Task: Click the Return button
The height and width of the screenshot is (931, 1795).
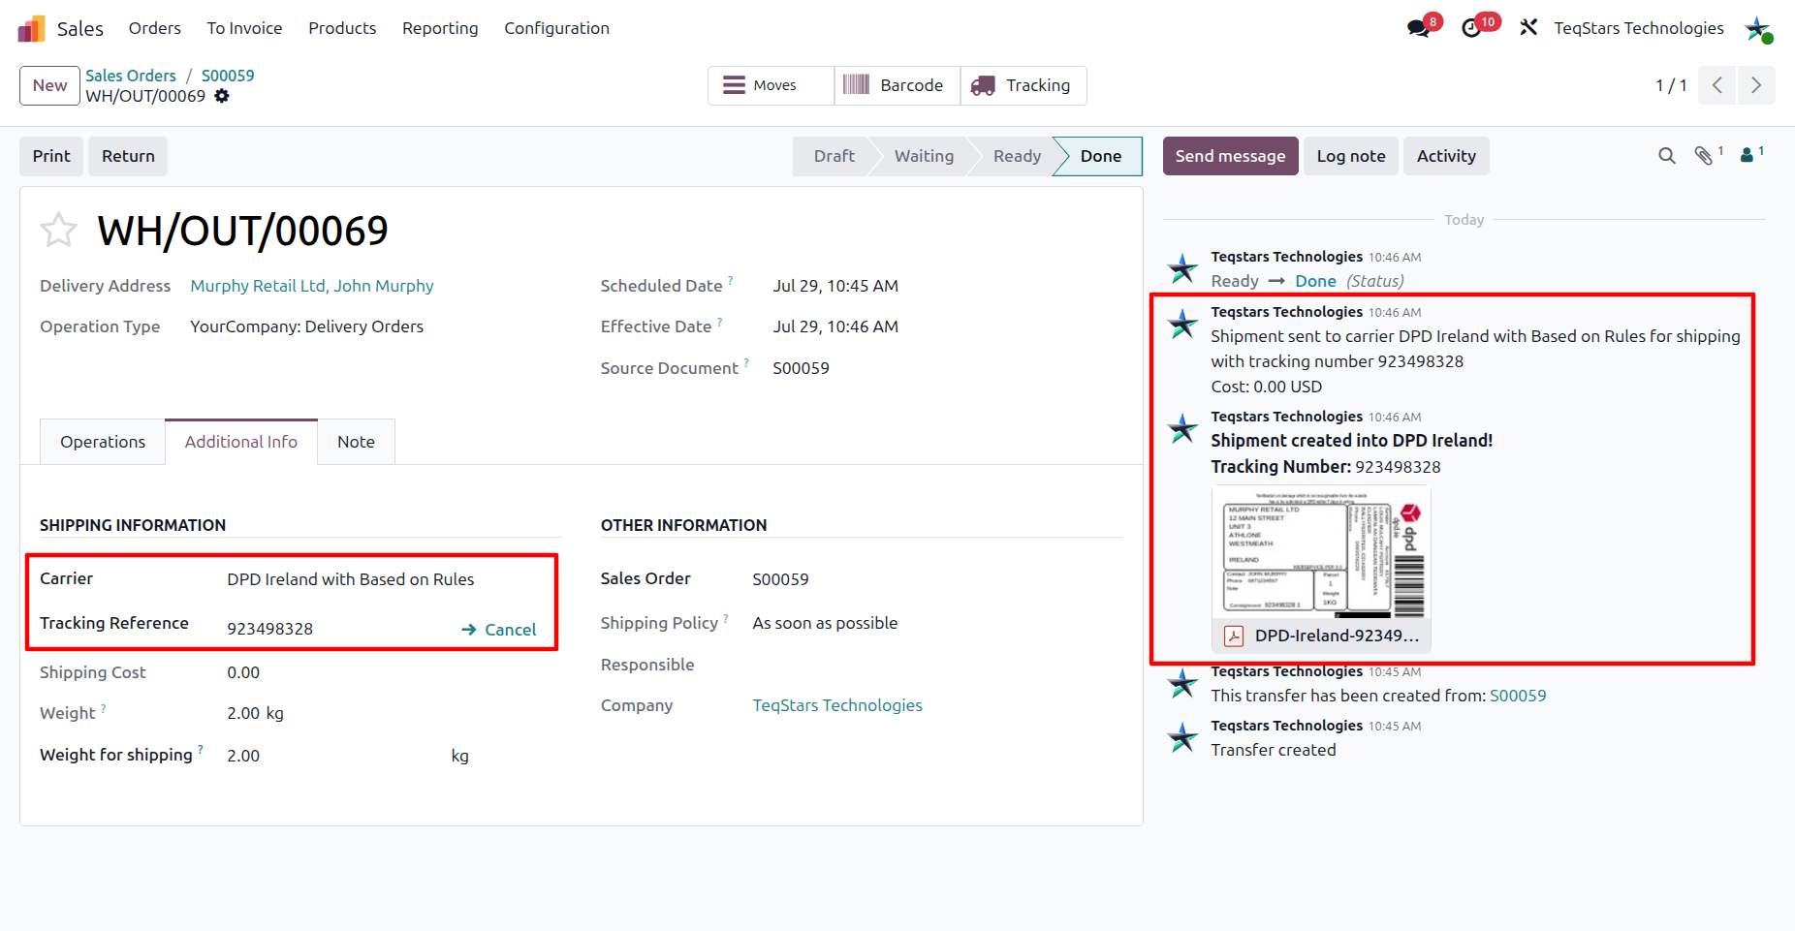Action: pos(128,156)
